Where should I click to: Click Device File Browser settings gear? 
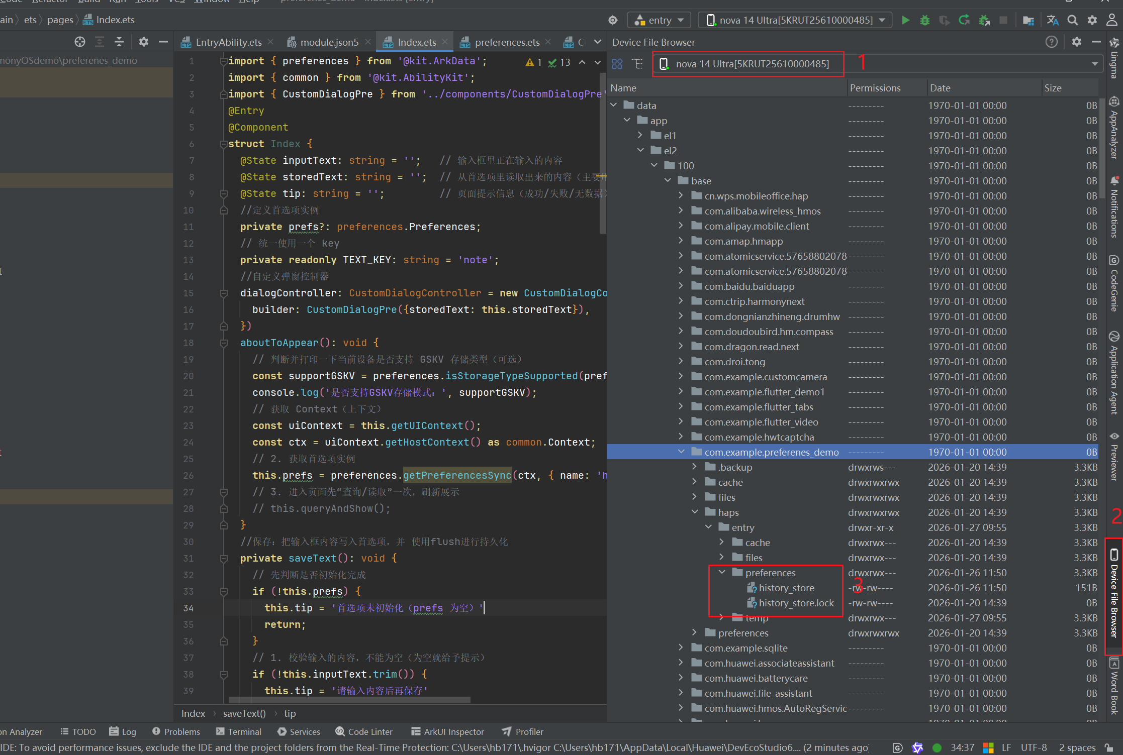[1076, 42]
